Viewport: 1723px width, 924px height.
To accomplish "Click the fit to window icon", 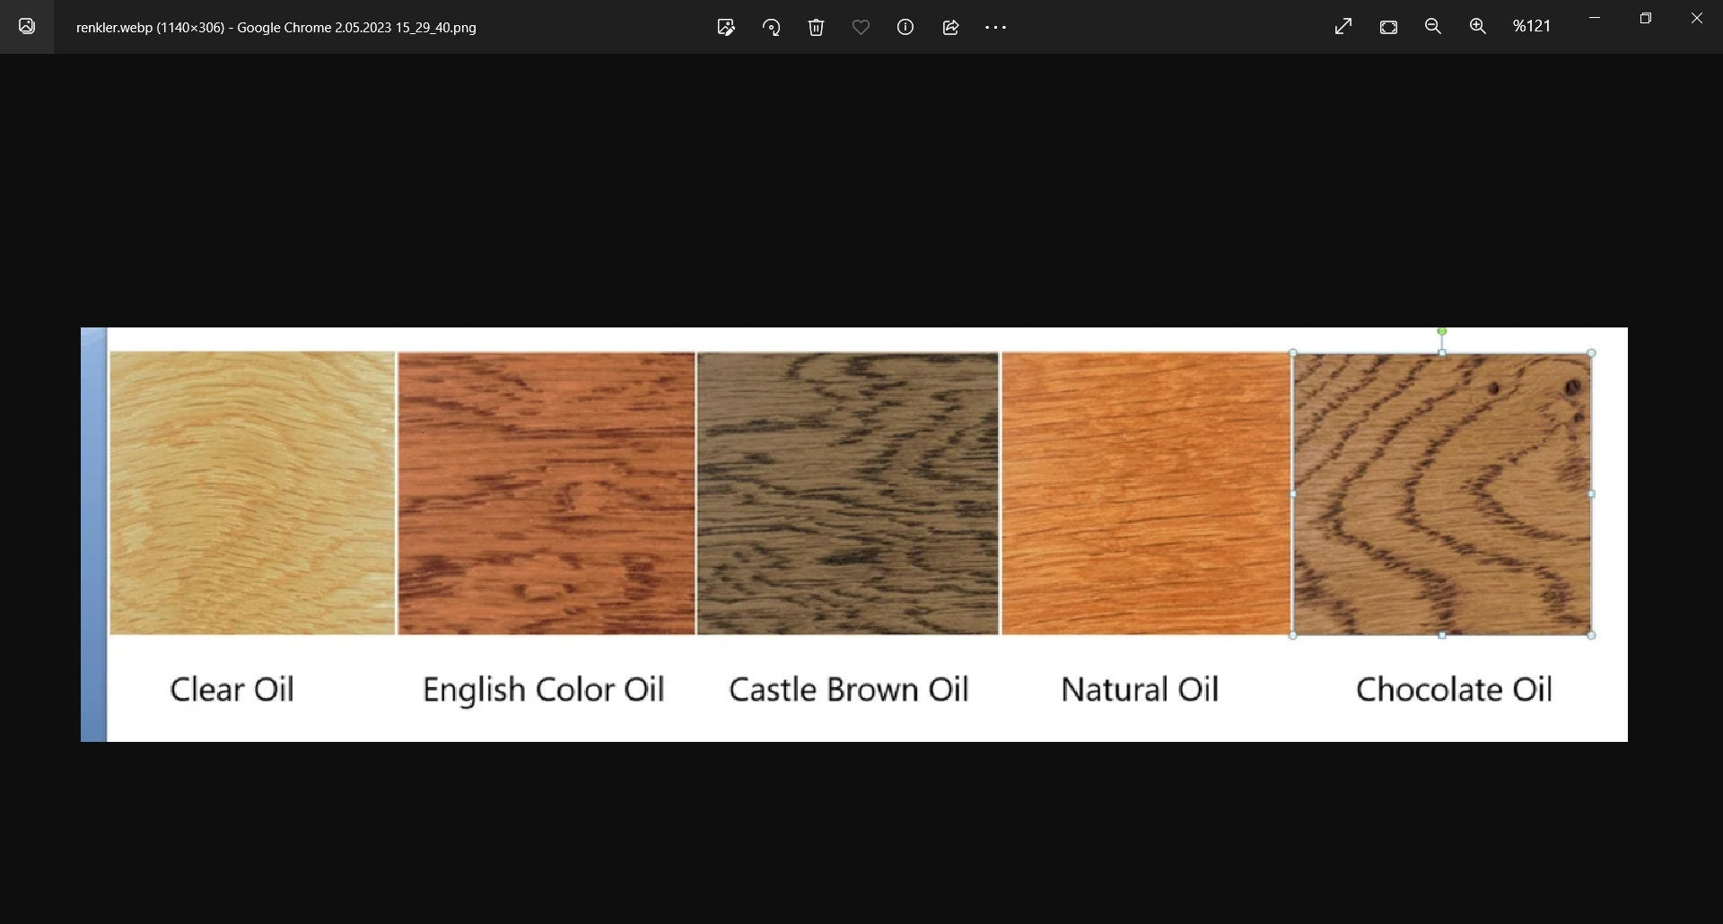I will pos(1388,27).
